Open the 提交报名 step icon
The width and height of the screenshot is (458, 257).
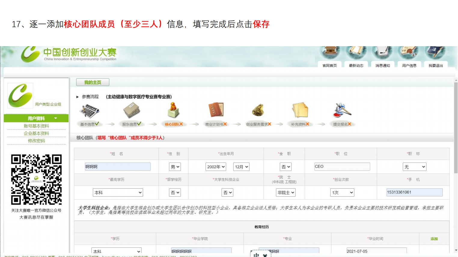(342, 110)
